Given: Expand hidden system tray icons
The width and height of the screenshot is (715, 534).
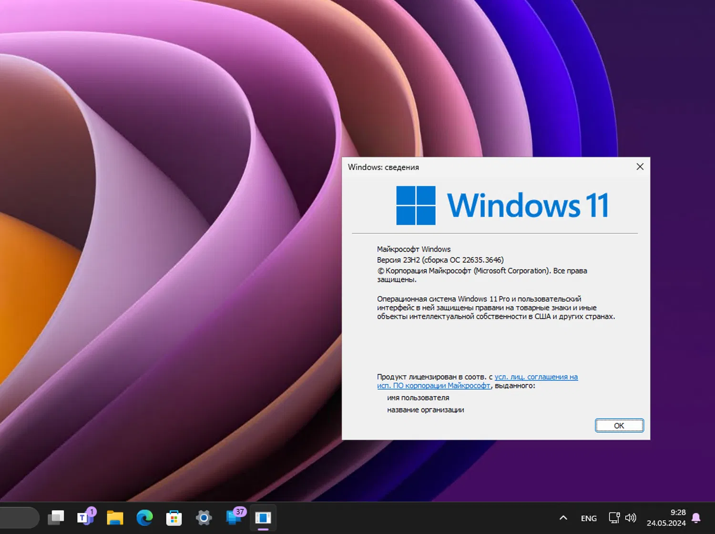Looking at the screenshot, I should (x=563, y=517).
